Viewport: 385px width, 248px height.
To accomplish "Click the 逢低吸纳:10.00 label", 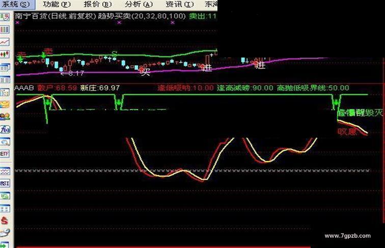I will pos(185,88).
